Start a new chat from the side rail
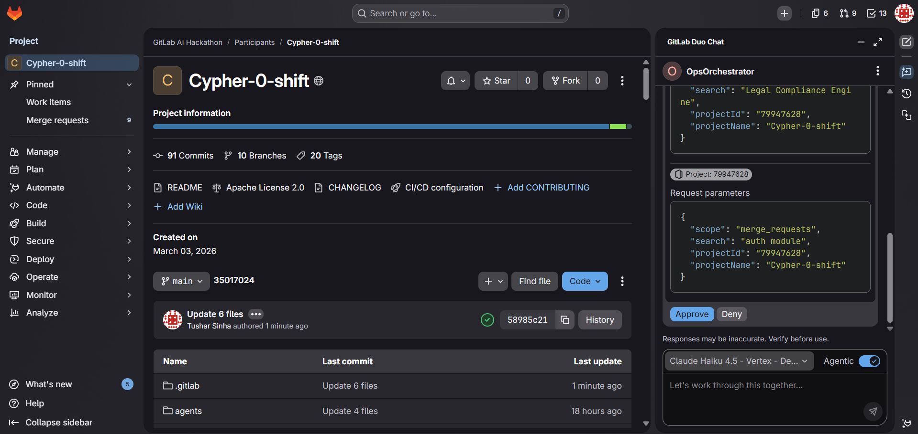This screenshot has height=434, width=918. 907,42
